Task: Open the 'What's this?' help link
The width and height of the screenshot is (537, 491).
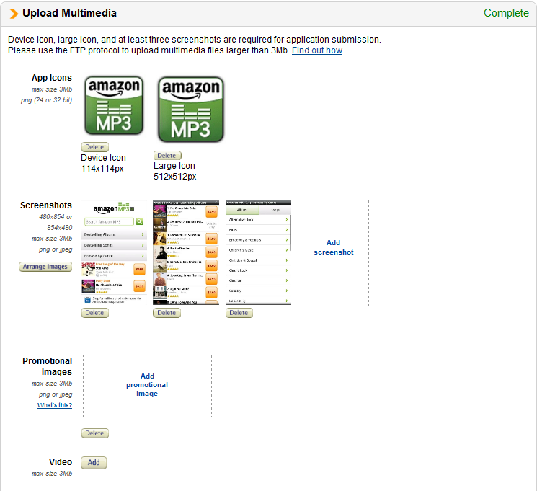Action: pos(55,405)
